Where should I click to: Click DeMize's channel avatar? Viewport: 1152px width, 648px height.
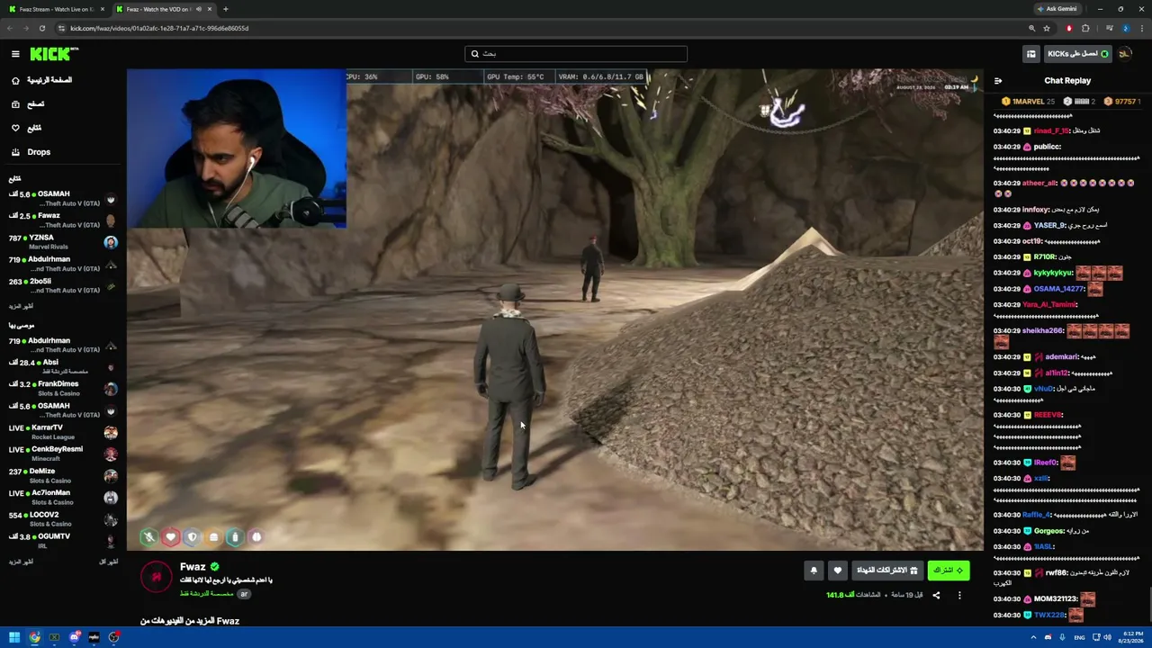[111, 475]
